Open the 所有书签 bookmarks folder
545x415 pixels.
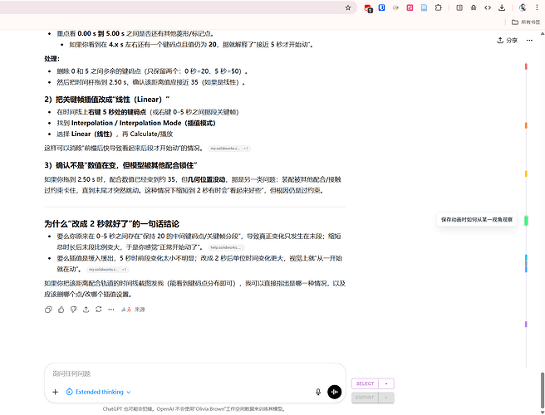click(x=526, y=22)
